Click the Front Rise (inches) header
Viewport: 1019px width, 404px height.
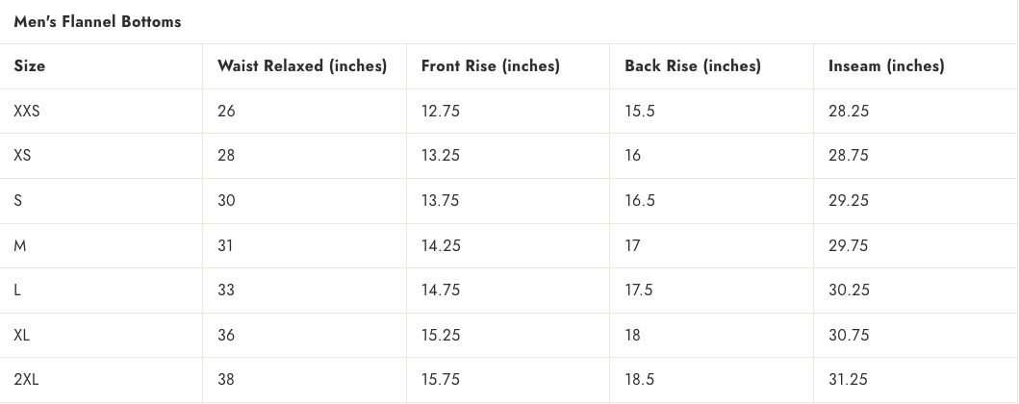click(x=491, y=66)
